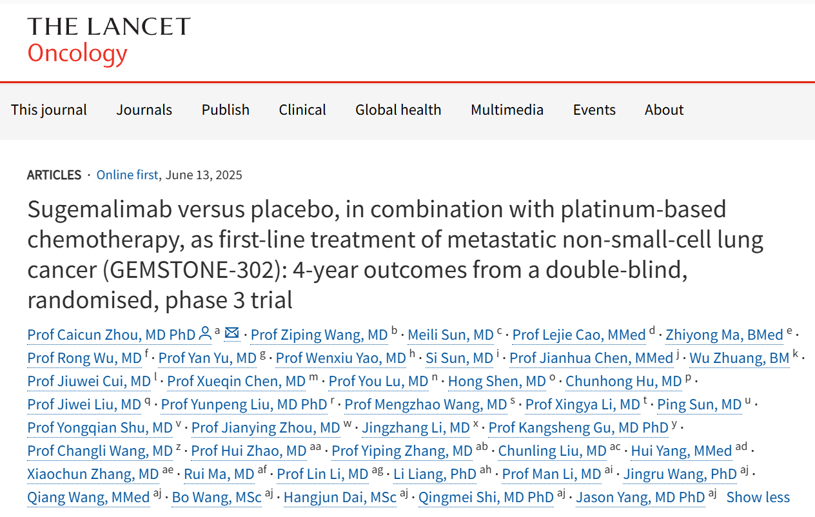This screenshot has height=517, width=815.
Task: Open the Global health menu
Action: [x=398, y=110]
